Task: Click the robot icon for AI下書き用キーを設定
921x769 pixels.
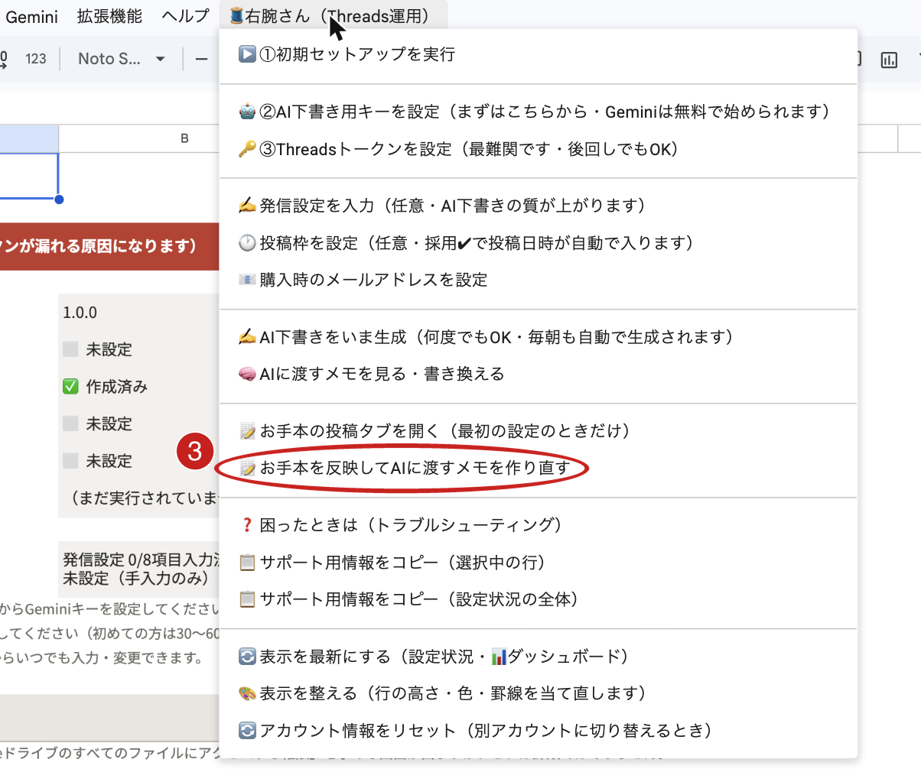Action: click(246, 112)
